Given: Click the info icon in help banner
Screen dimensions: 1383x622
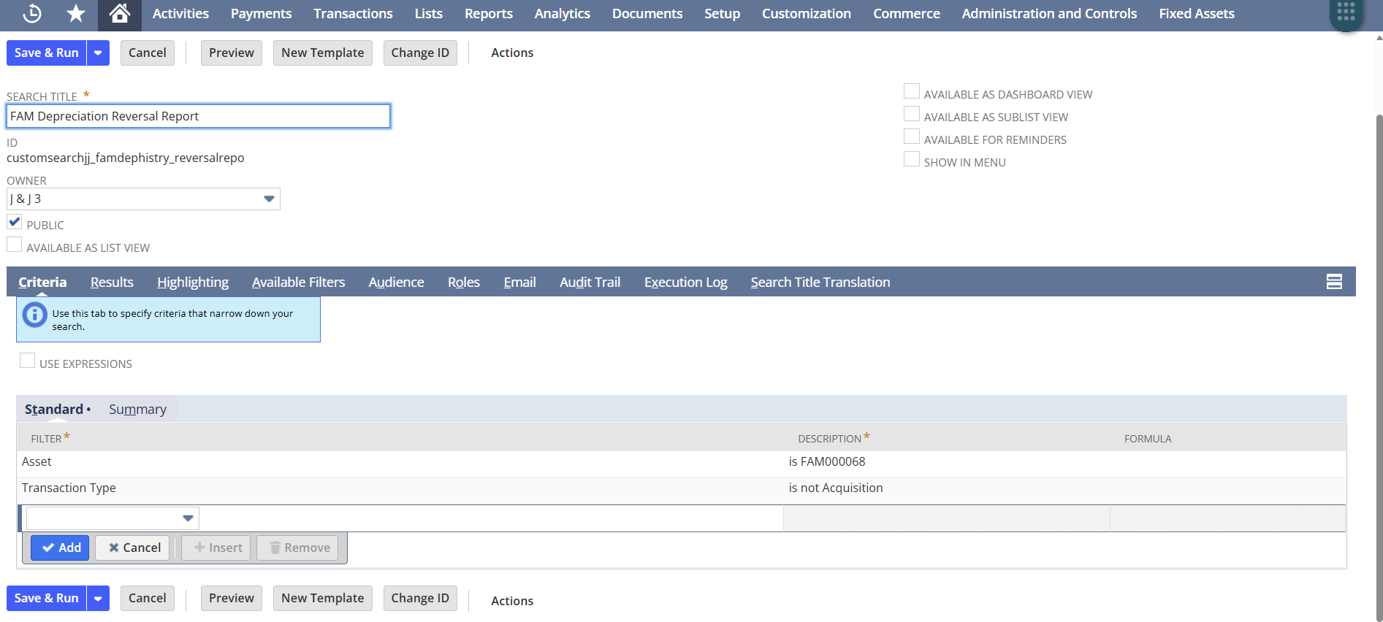Looking at the screenshot, I should click(x=34, y=315).
